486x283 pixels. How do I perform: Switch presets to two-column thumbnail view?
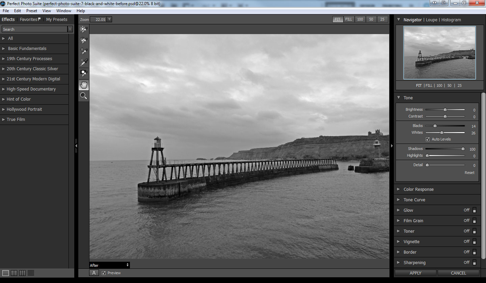point(14,273)
